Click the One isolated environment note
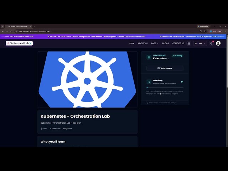The image size is (228, 171). click(163, 103)
